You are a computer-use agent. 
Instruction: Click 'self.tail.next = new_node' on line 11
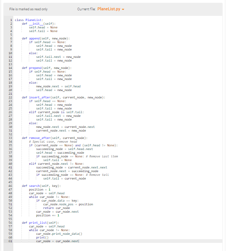(x=58, y=57)
